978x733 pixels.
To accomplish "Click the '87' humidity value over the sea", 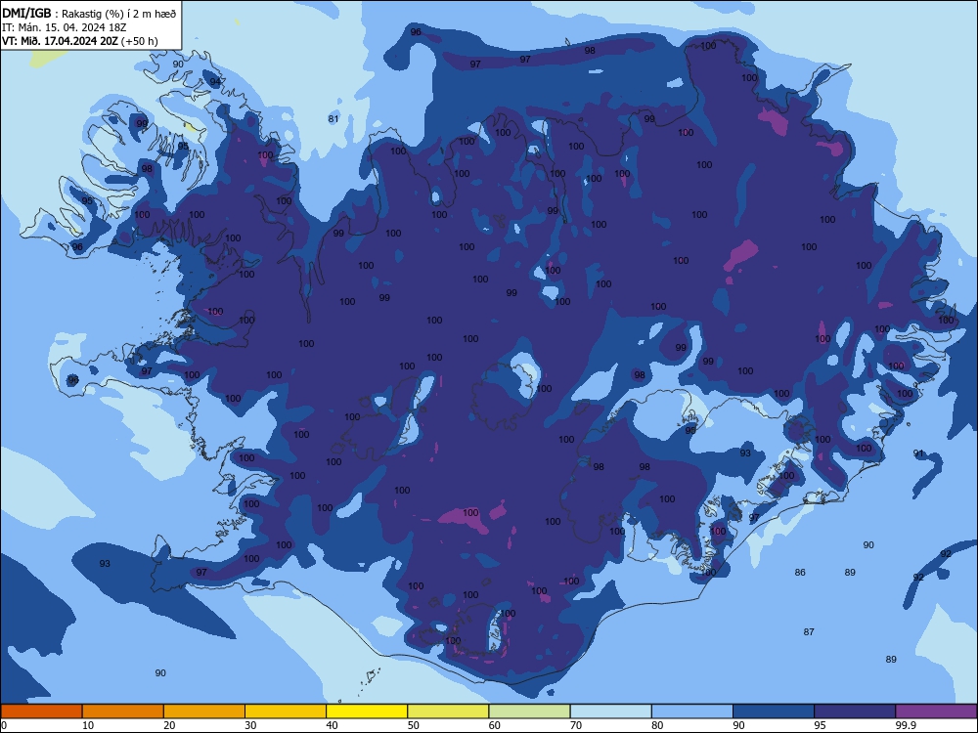I will 809,632.
